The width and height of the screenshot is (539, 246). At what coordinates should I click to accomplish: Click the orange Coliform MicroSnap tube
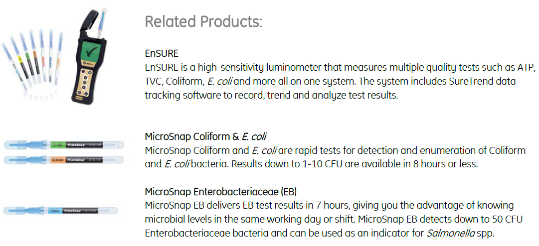[60, 160]
